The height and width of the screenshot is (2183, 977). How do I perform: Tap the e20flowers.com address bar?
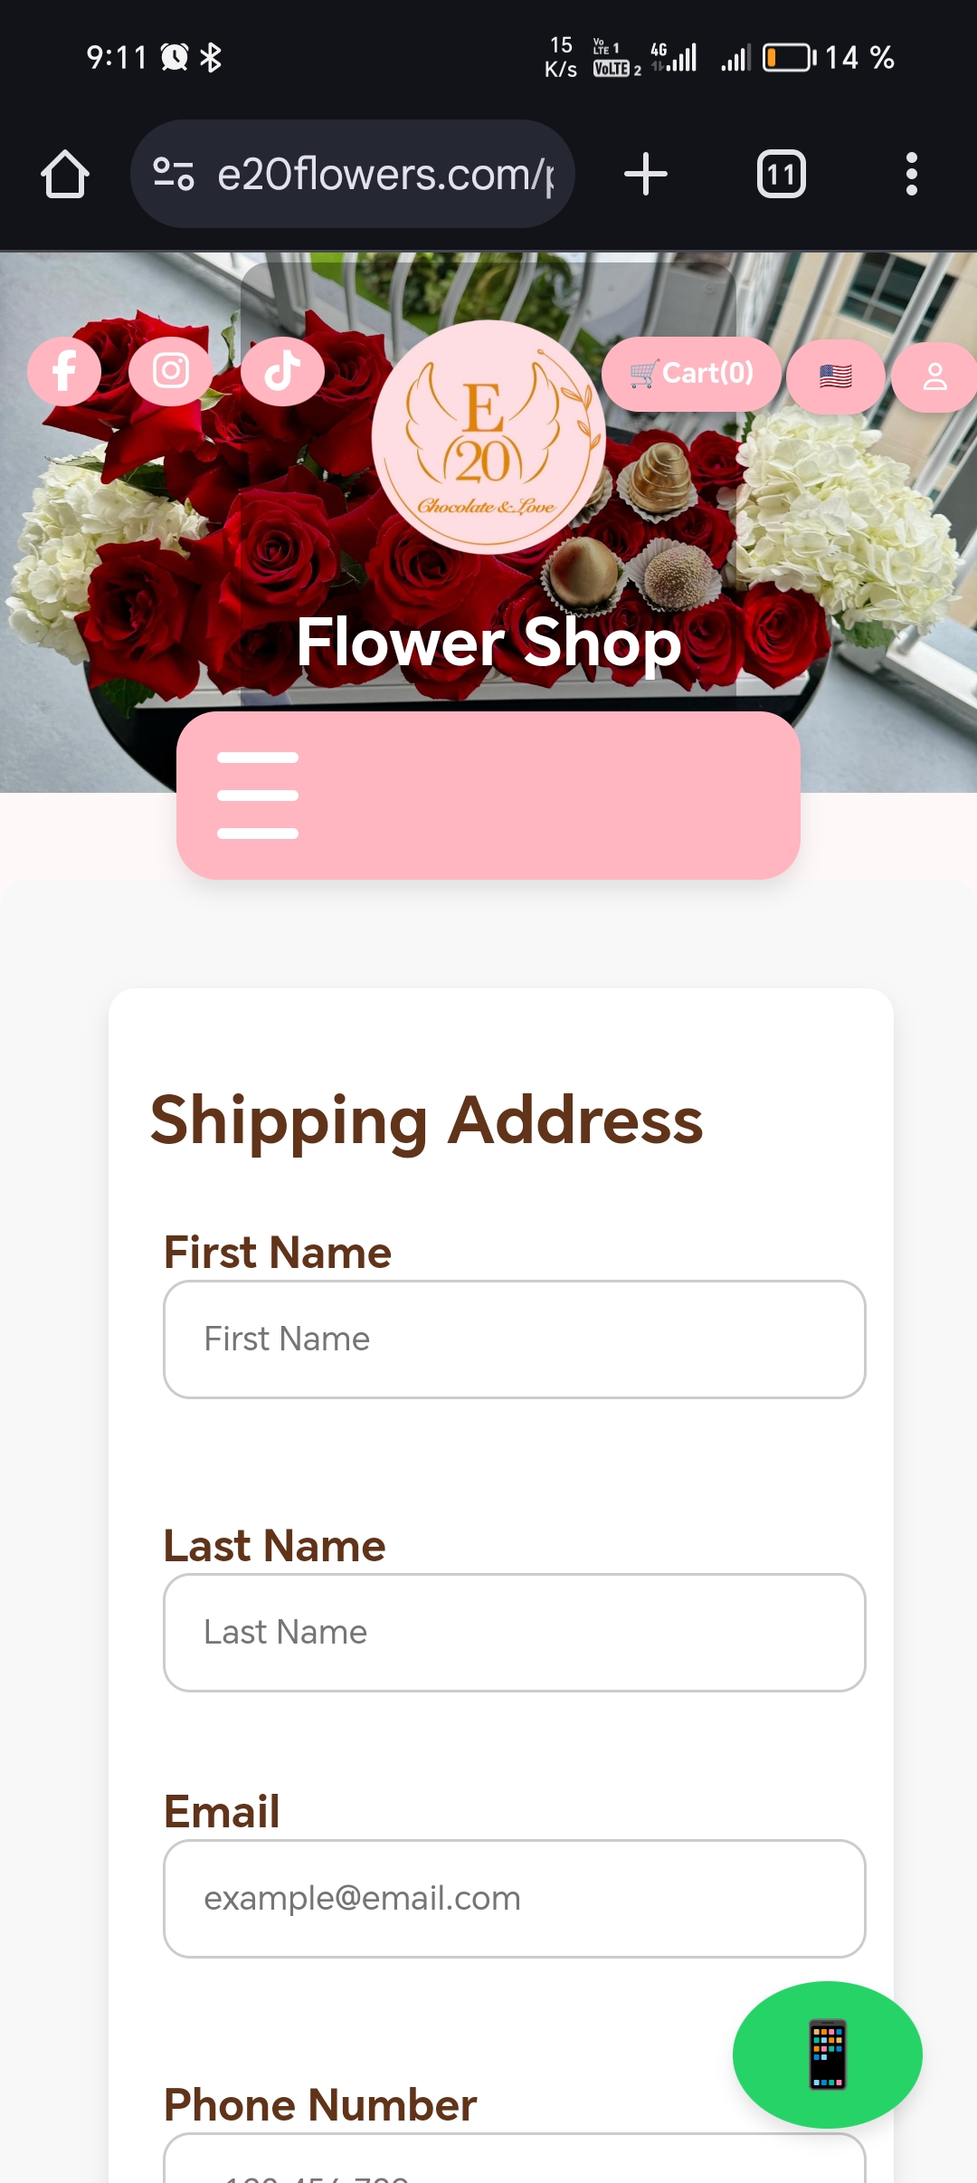[384, 174]
